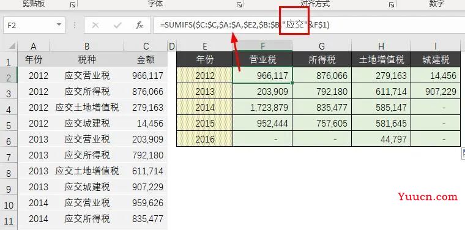Select cell with 14,456 in column C
Viewport: 465px width, 230px height.
click(146, 124)
